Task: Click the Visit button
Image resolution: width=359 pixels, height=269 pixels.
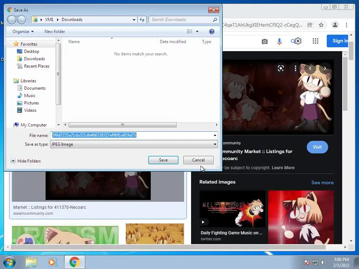Action: tap(317, 147)
